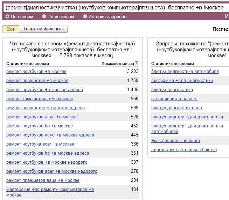
Task: Open link 'ремонт ноутбуков +в москве недорого'
Action: [47, 162]
